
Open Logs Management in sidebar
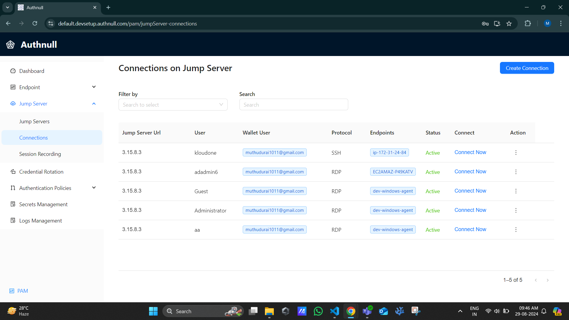point(41,221)
